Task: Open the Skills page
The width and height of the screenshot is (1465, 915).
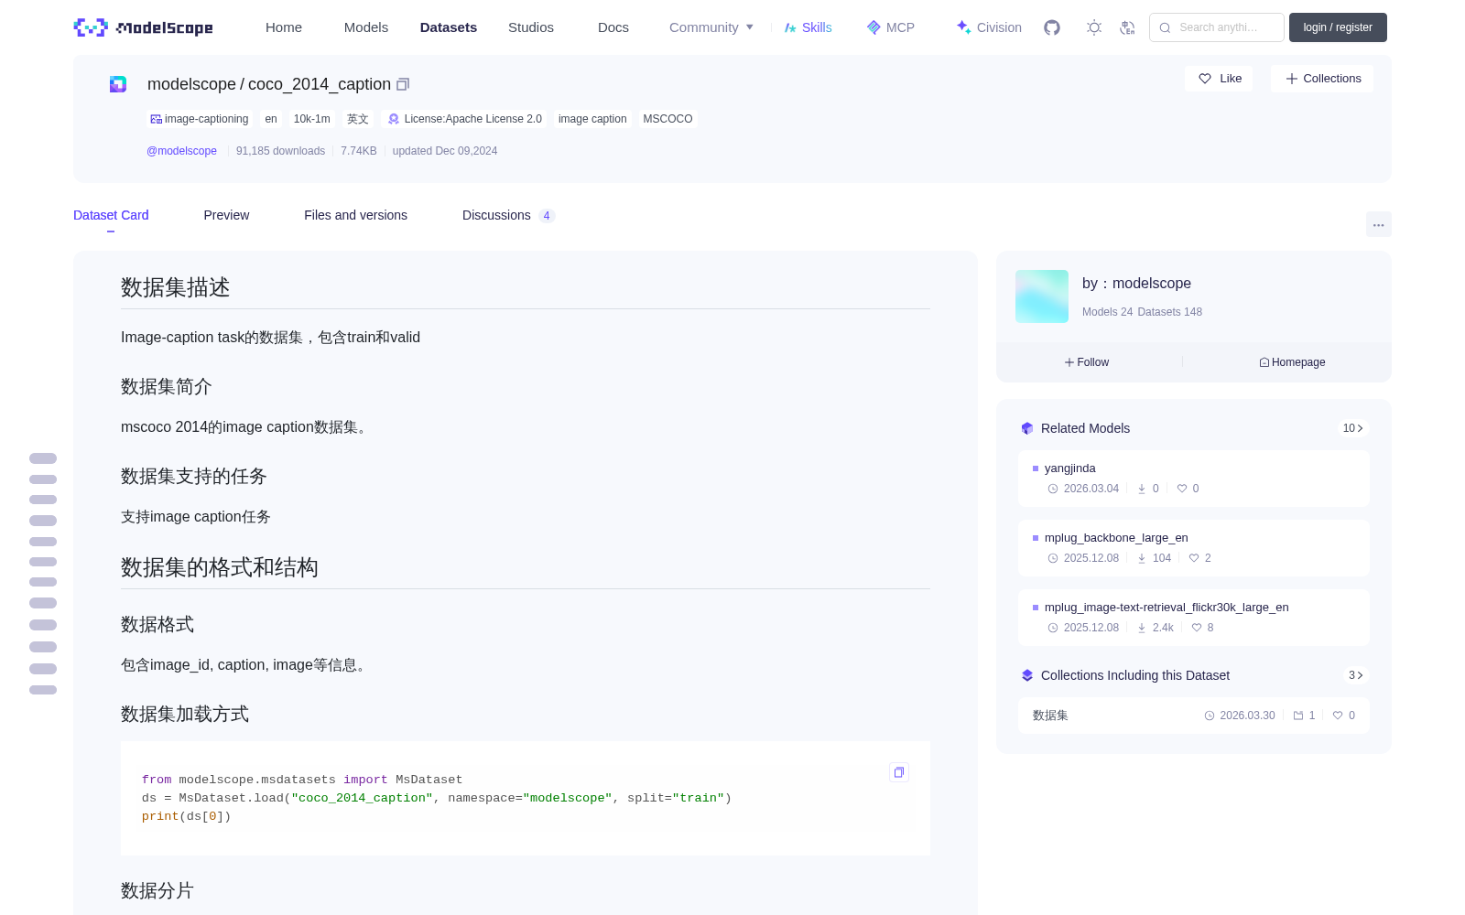Action: pyautogui.click(x=808, y=27)
